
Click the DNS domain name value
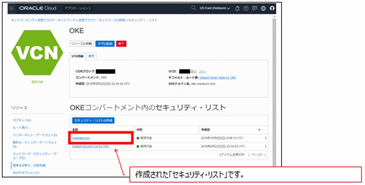(203, 84)
